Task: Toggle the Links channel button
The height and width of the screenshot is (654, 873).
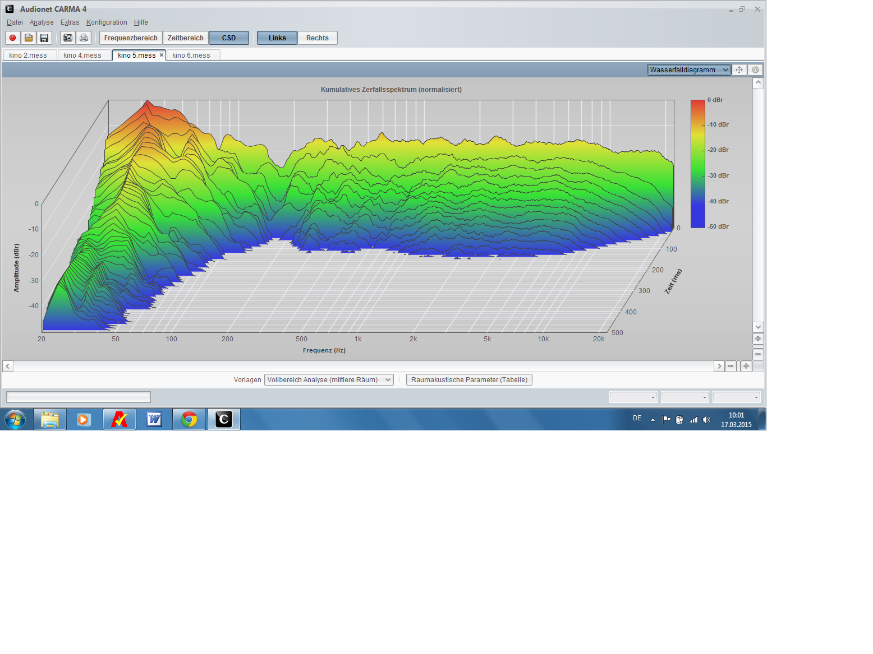Action: [277, 38]
